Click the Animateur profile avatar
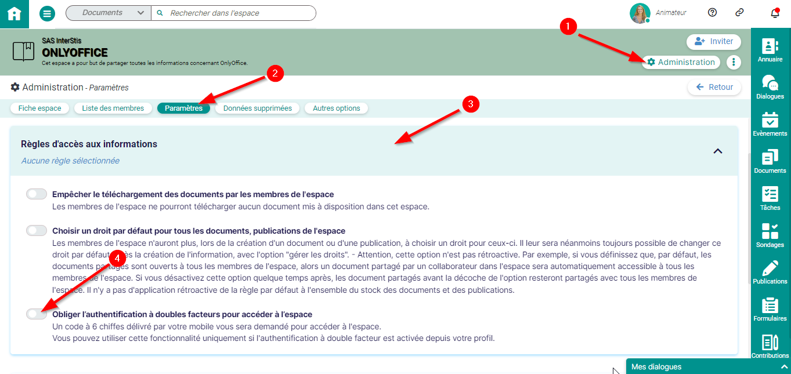This screenshot has width=791, height=374. pyautogui.click(x=640, y=13)
